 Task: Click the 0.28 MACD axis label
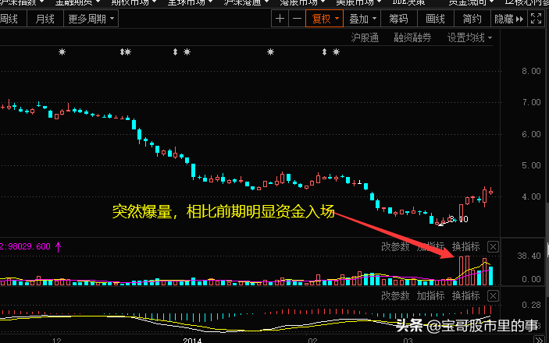coord(531,306)
